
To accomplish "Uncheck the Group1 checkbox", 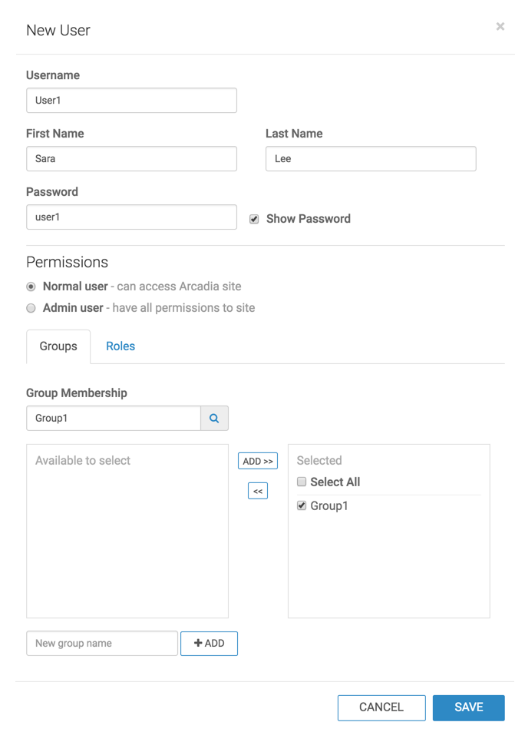I will (x=302, y=505).
